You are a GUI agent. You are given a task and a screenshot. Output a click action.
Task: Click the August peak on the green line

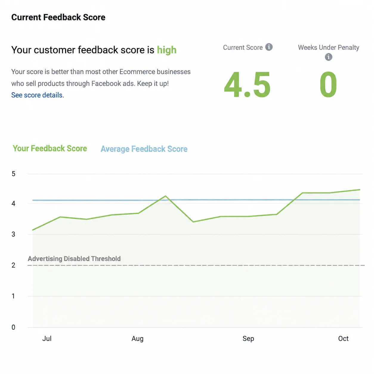(x=166, y=196)
